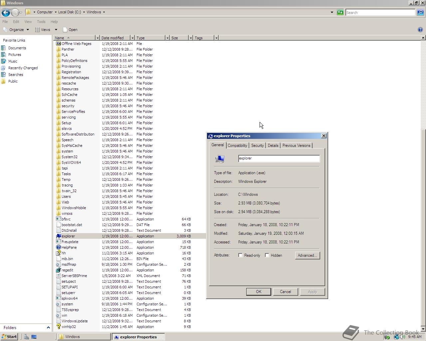Open the Tools menu
This screenshot has height=341, width=426.
click(41, 22)
